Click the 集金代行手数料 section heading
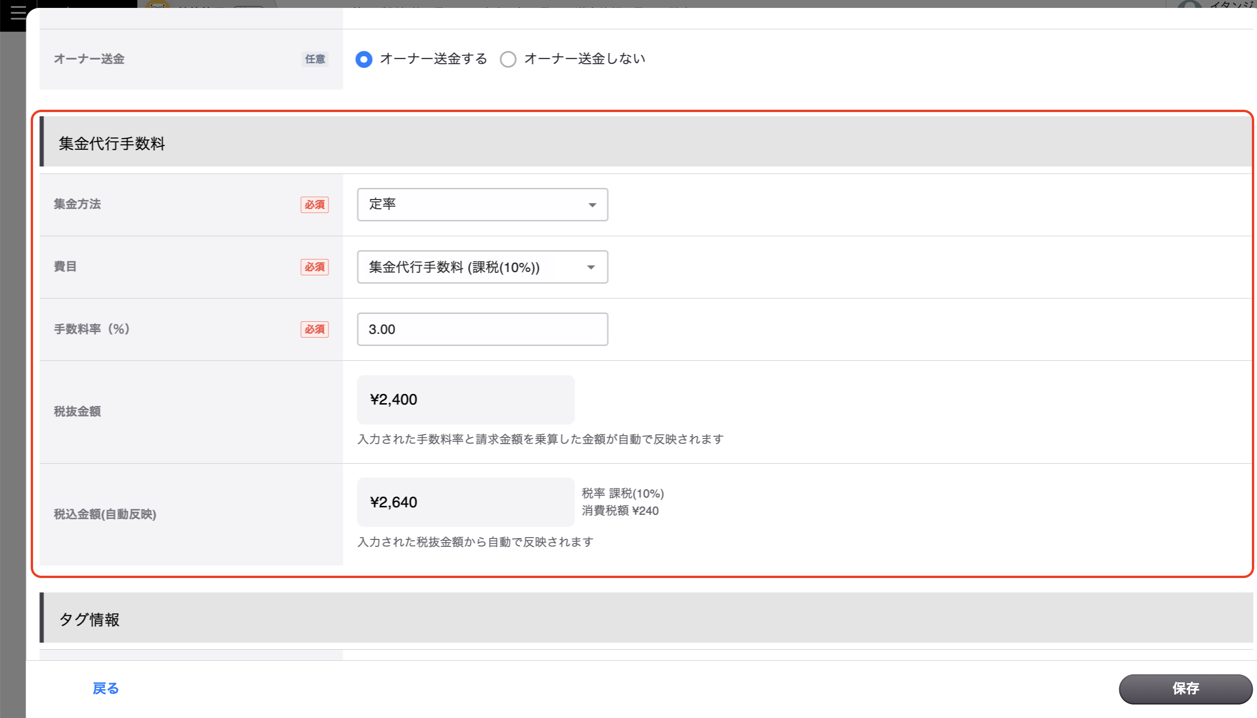This screenshot has height=718, width=1257. coord(112,144)
